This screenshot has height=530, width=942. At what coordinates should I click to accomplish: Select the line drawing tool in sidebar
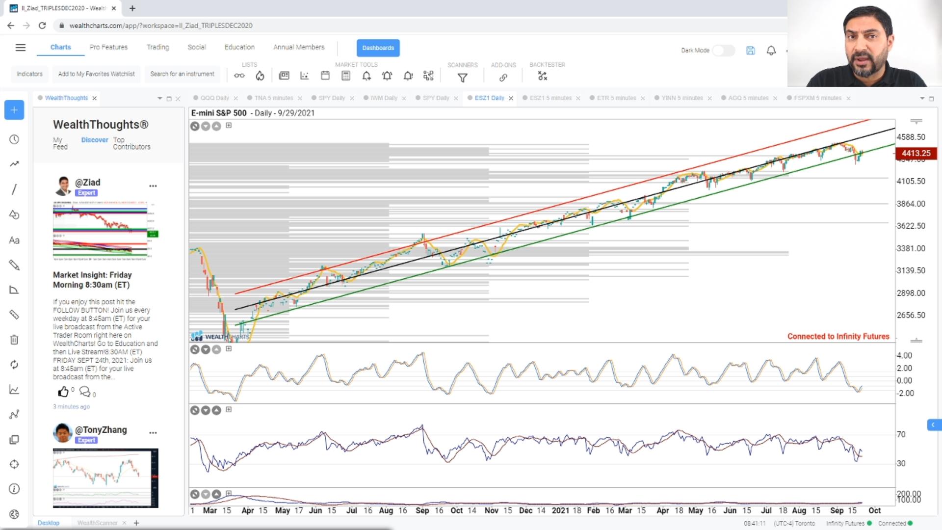tap(14, 189)
